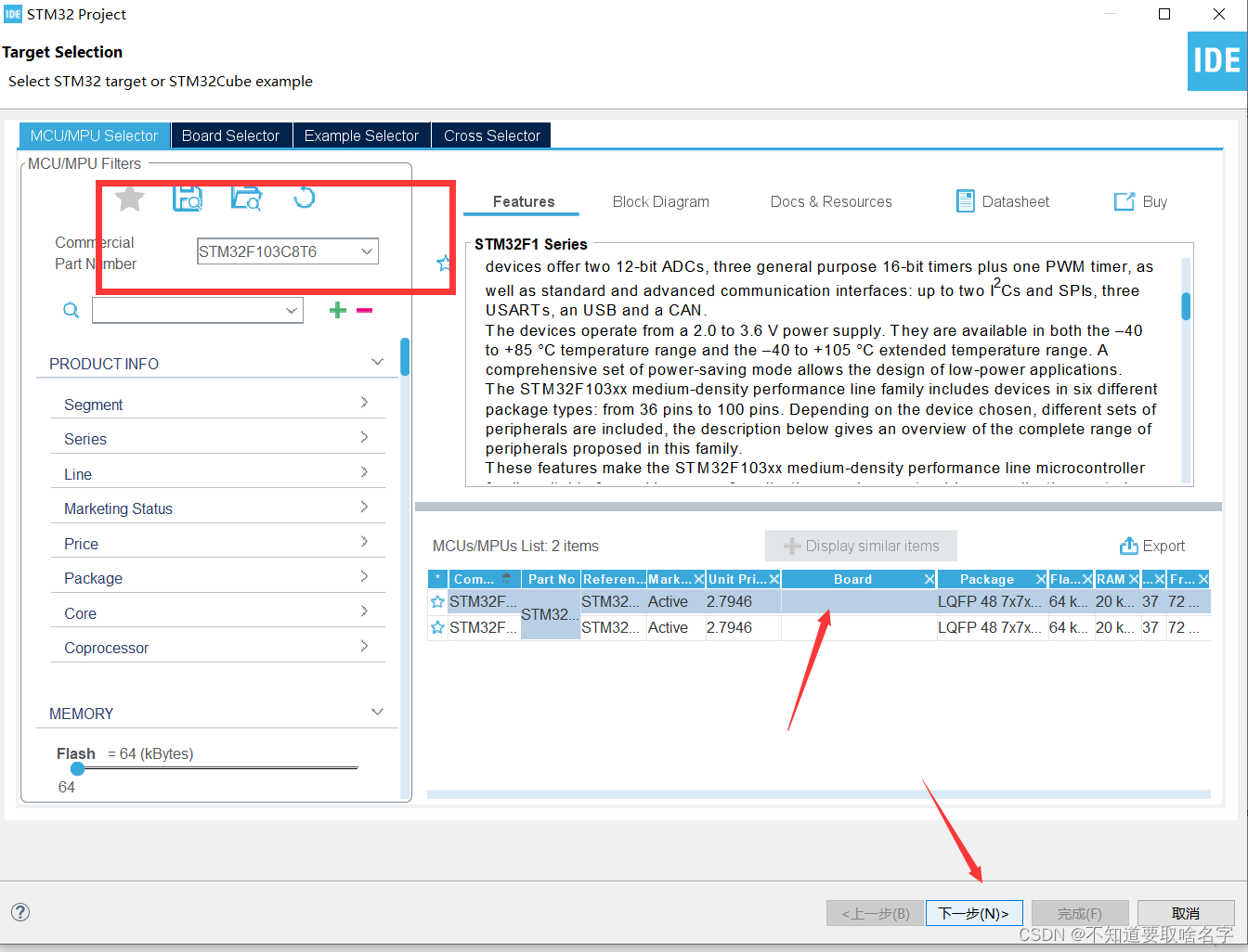The height and width of the screenshot is (952, 1248).
Task: Close the Board column with its X
Action: (x=929, y=579)
